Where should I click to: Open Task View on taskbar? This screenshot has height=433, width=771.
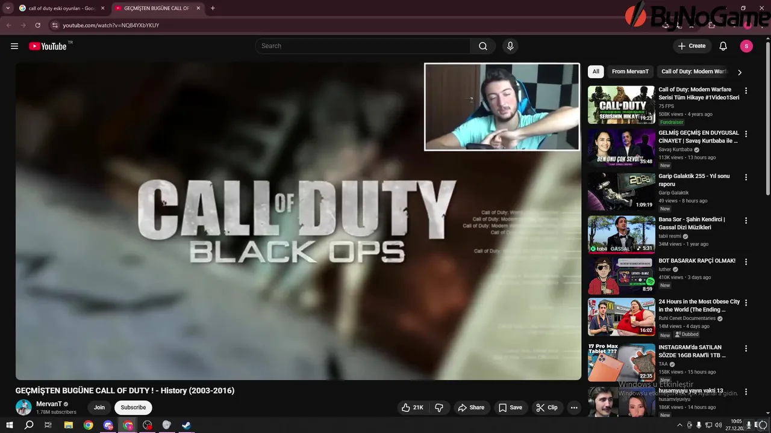click(x=48, y=425)
